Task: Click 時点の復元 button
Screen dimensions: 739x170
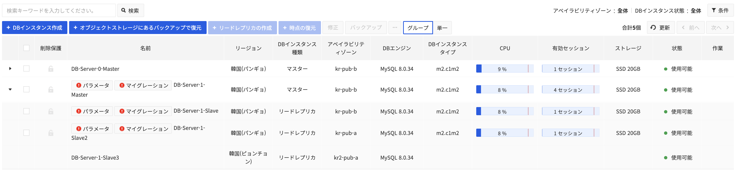Action: pos(300,28)
